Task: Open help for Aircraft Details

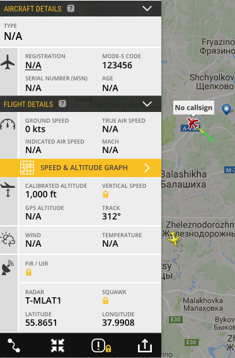Action: [x=71, y=8]
